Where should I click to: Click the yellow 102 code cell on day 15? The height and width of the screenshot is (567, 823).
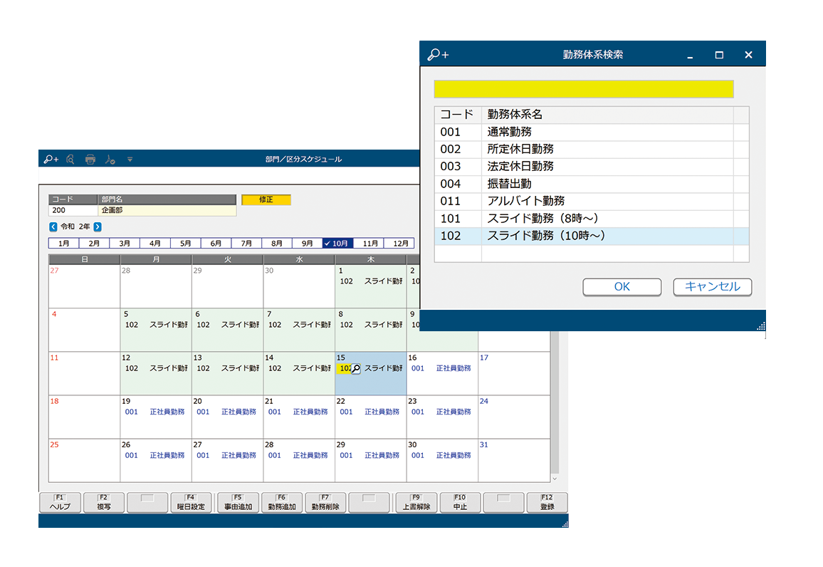(x=345, y=368)
